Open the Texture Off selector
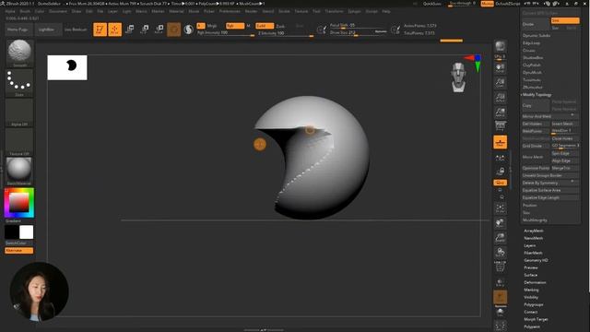Viewport: 590px width, 332px height. tap(19, 142)
